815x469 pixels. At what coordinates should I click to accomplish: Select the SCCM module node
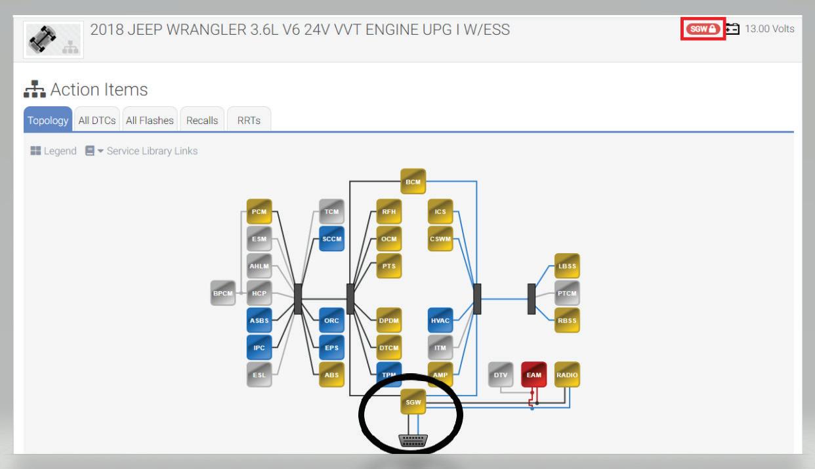pos(331,239)
